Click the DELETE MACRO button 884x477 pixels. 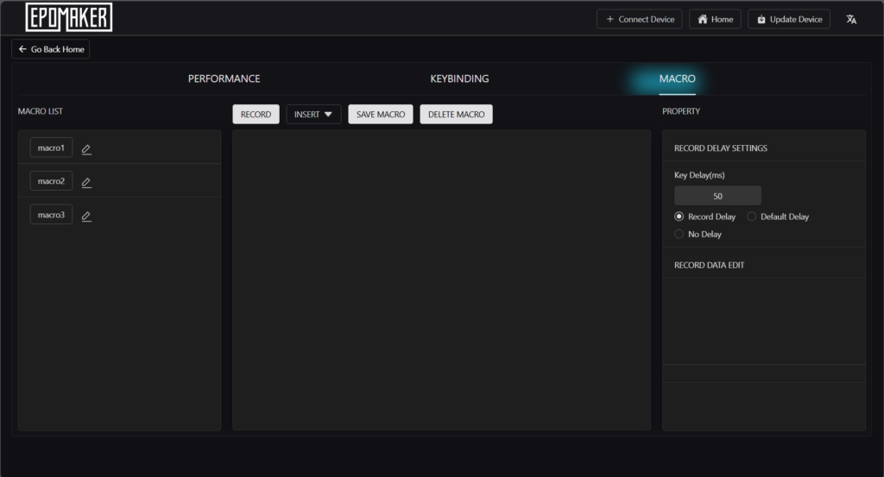click(456, 115)
